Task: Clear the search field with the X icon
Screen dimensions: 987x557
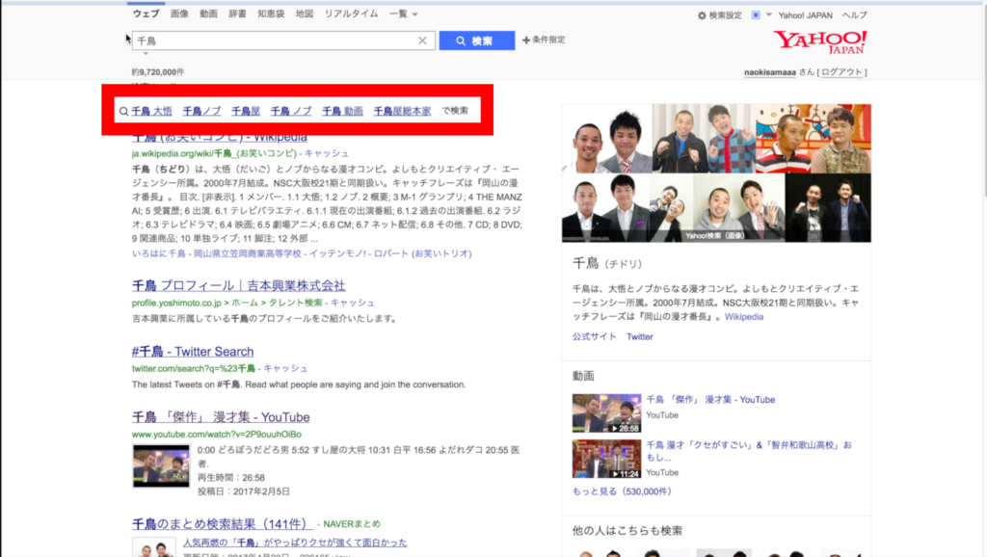Action: pos(422,40)
